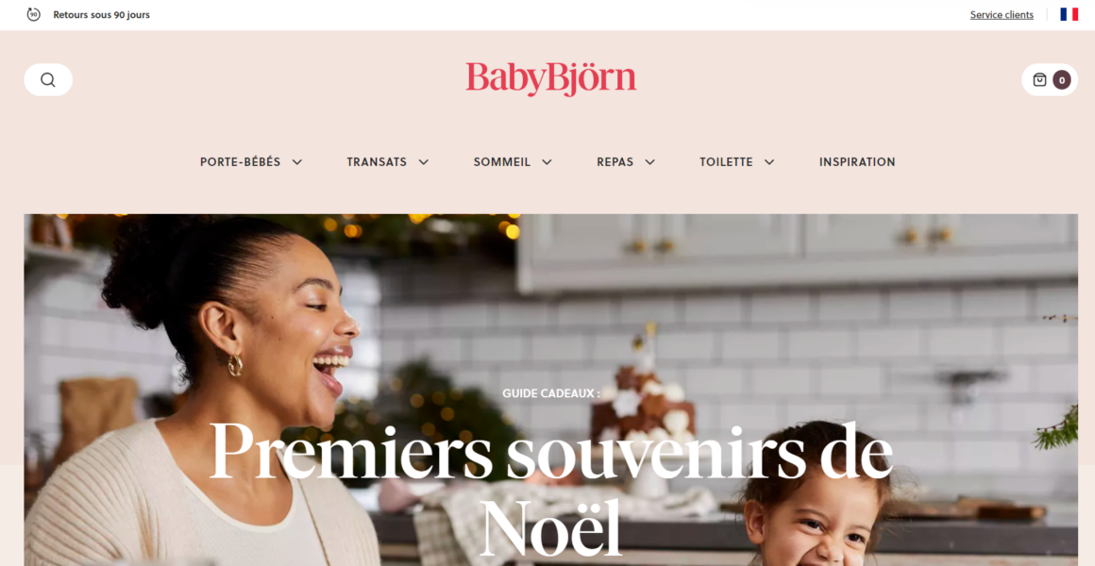Open the PORTE-BÉBÉS menu item
The height and width of the screenshot is (566, 1095).
(x=240, y=162)
